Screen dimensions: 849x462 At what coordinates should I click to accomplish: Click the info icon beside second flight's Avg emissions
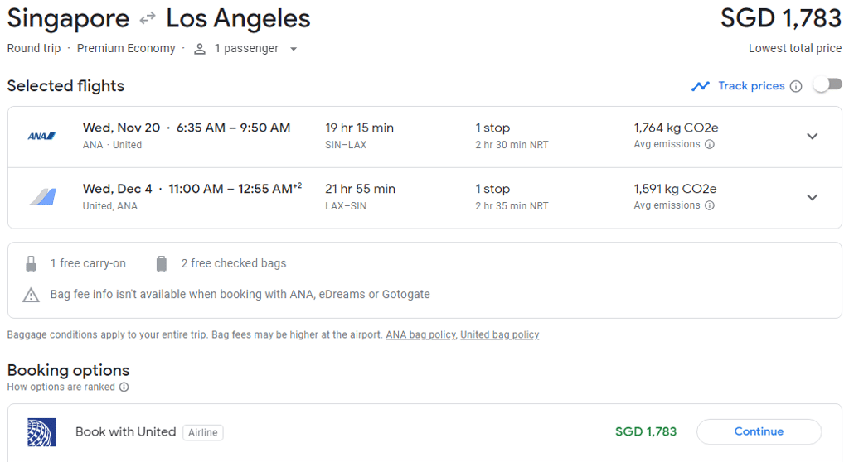tap(710, 205)
